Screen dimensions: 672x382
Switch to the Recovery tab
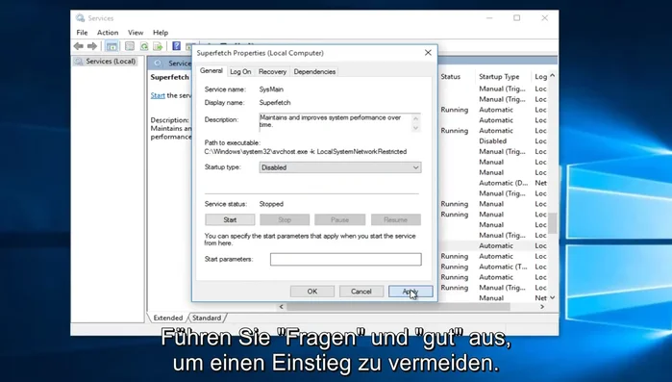[x=272, y=71]
